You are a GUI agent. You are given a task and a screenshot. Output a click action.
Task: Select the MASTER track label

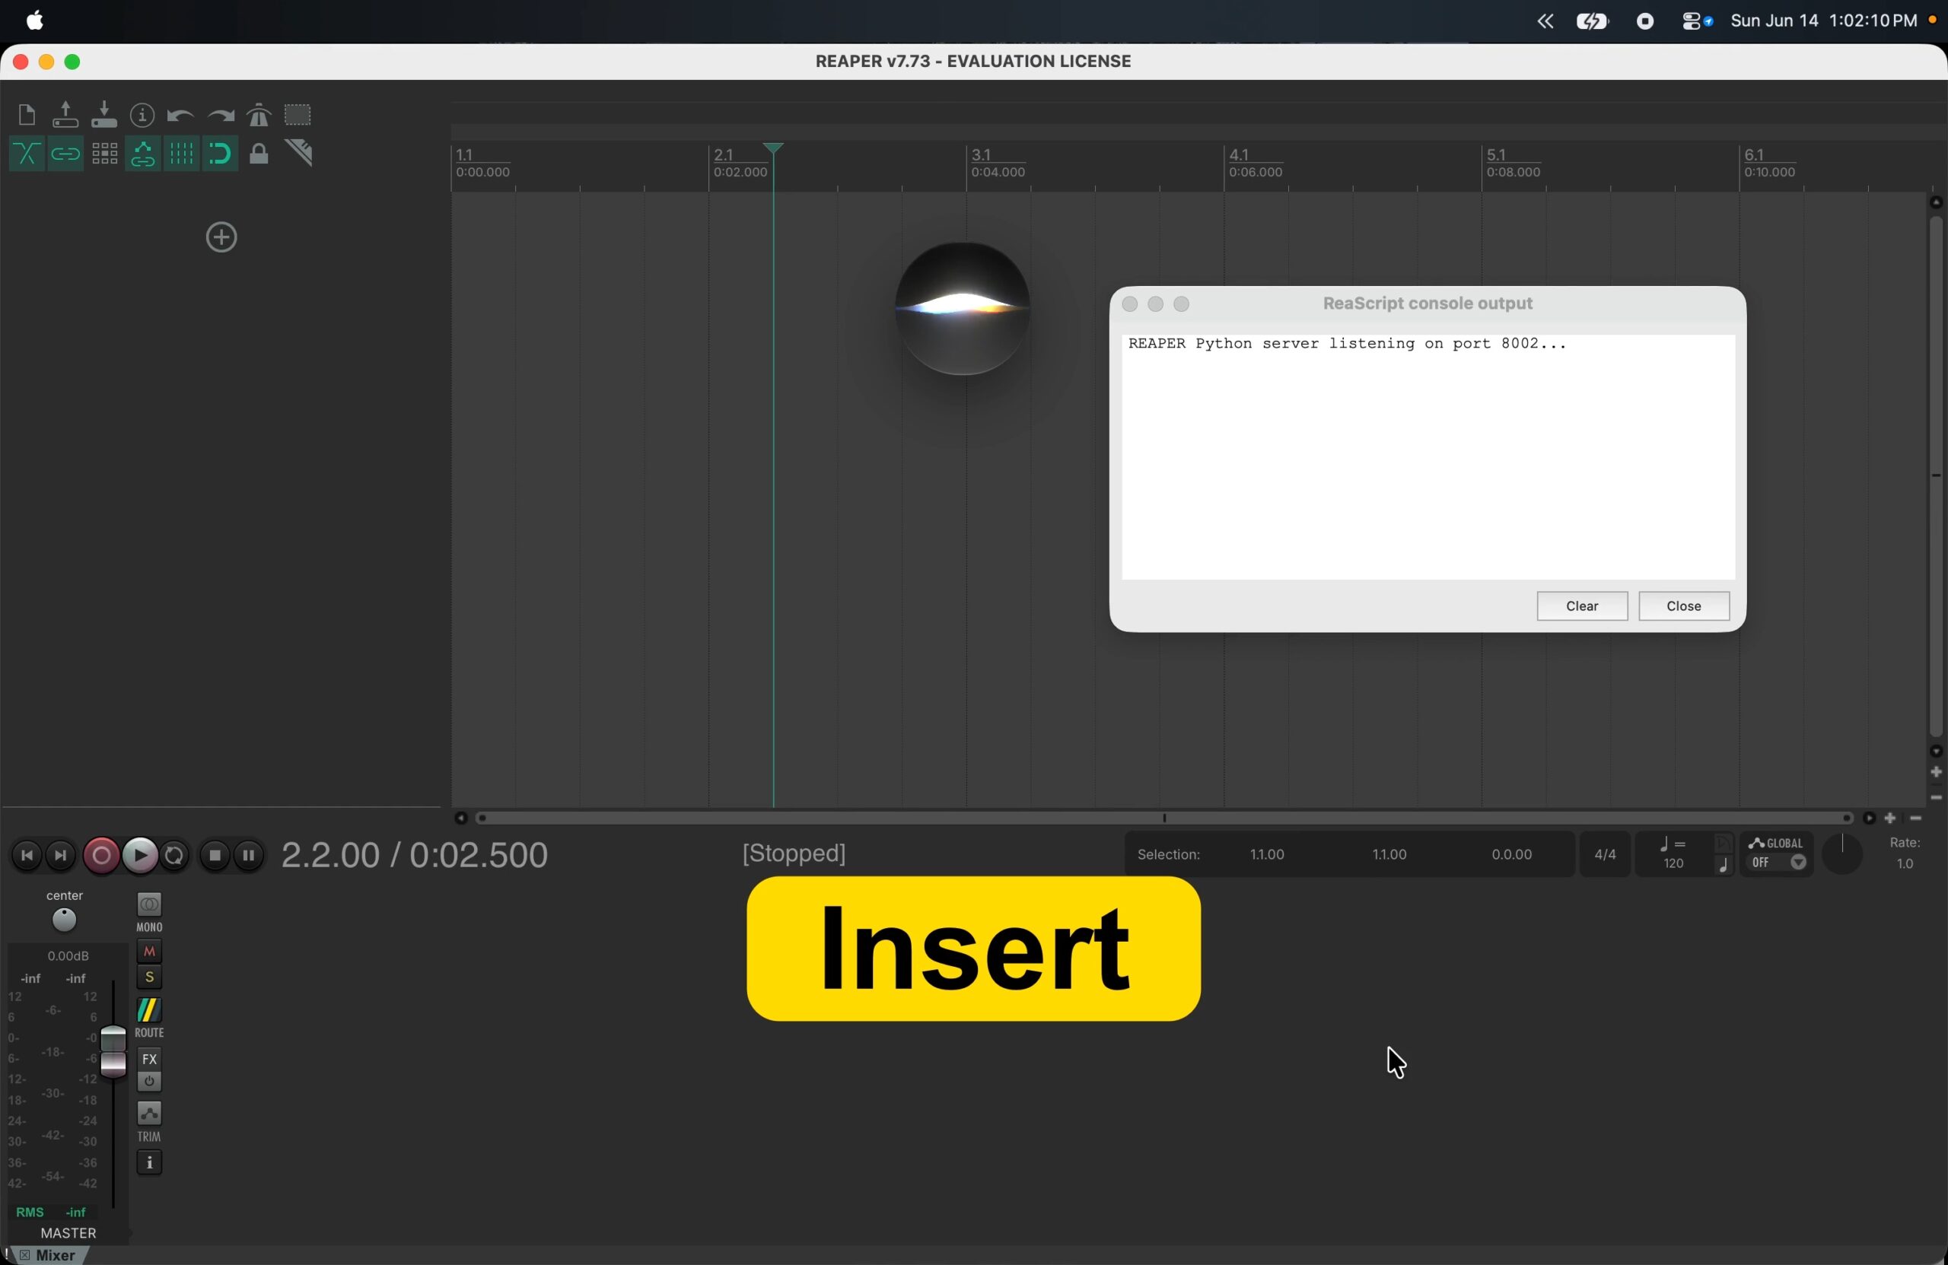pyautogui.click(x=68, y=1234)
